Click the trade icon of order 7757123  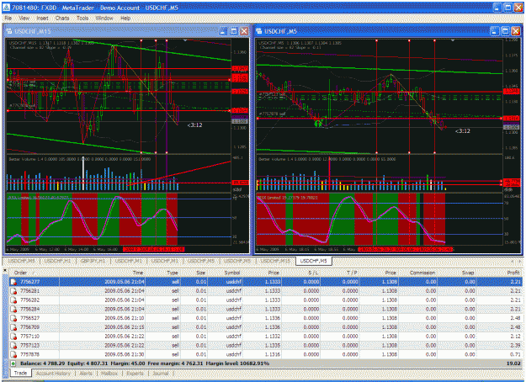[x=13, y=345]
